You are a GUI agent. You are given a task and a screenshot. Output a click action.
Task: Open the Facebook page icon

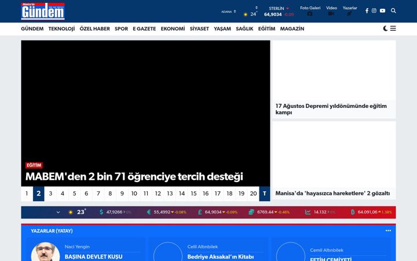pos(367,10)
